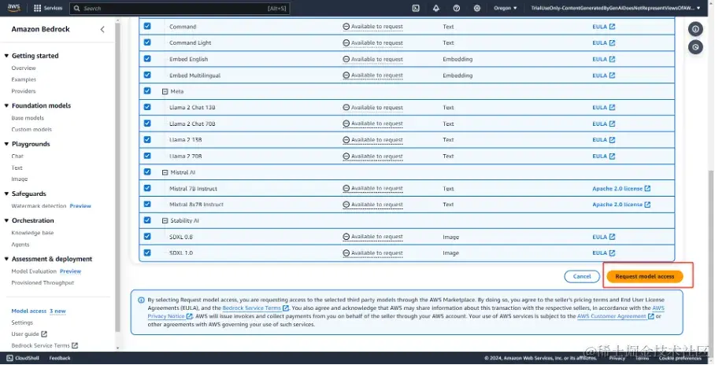Open the Bedrock Service Terms sidebar link
Image resolution: width=715 pixels, height=365 pixels.
44,346
